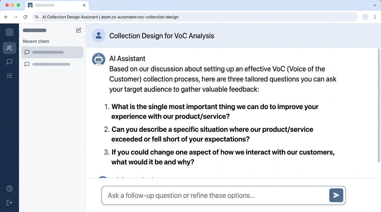Click the AI Assistant robot avatar
Screen dimensions: 381x212
point(99,59)
